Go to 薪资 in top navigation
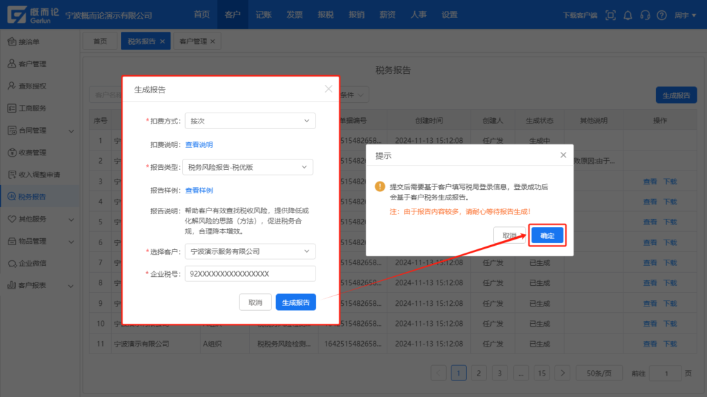Viewport: 707px width, 397px height. 387,14
